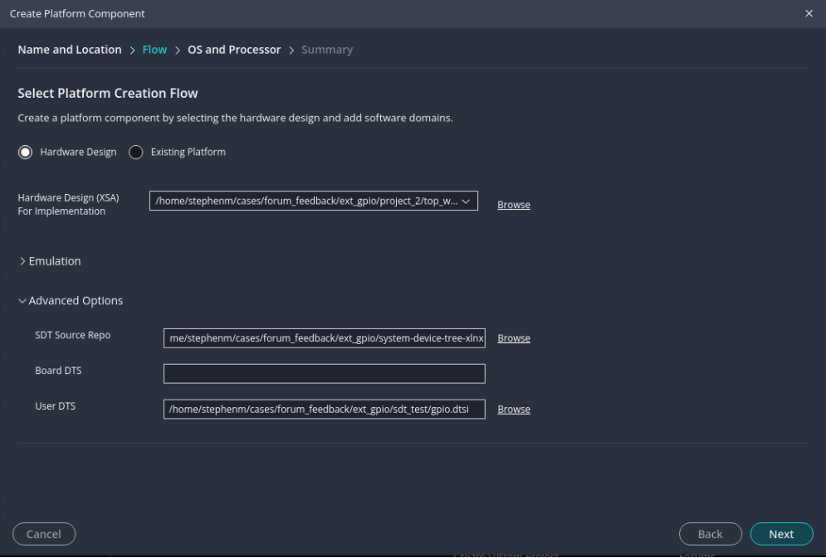Browse for the SDT Source Repo
Image resolution: width=826 pixels, height=558 pixels.
[513, 338]
